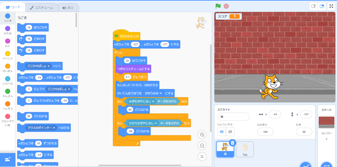This screenshot has height=167, width=337.
Task: Enter full screen stage mode
Action: (331, 6)
